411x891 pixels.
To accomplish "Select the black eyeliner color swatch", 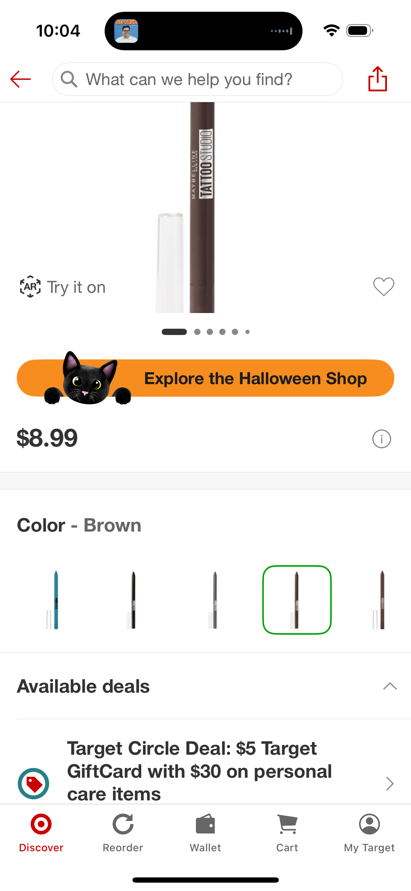I will click(x=132, y=600).
